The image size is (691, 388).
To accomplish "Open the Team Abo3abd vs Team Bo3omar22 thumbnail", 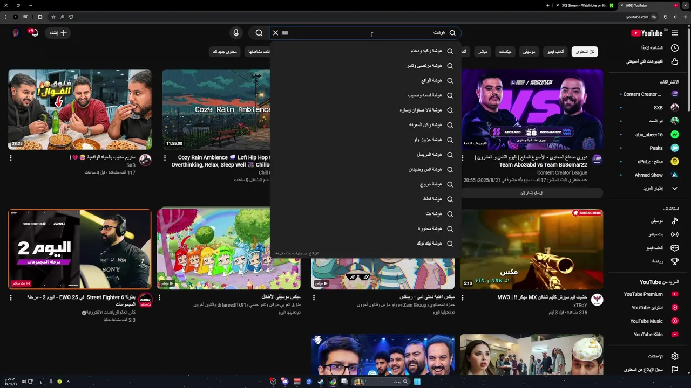I will pyautogui.click(x=532, y=109).
